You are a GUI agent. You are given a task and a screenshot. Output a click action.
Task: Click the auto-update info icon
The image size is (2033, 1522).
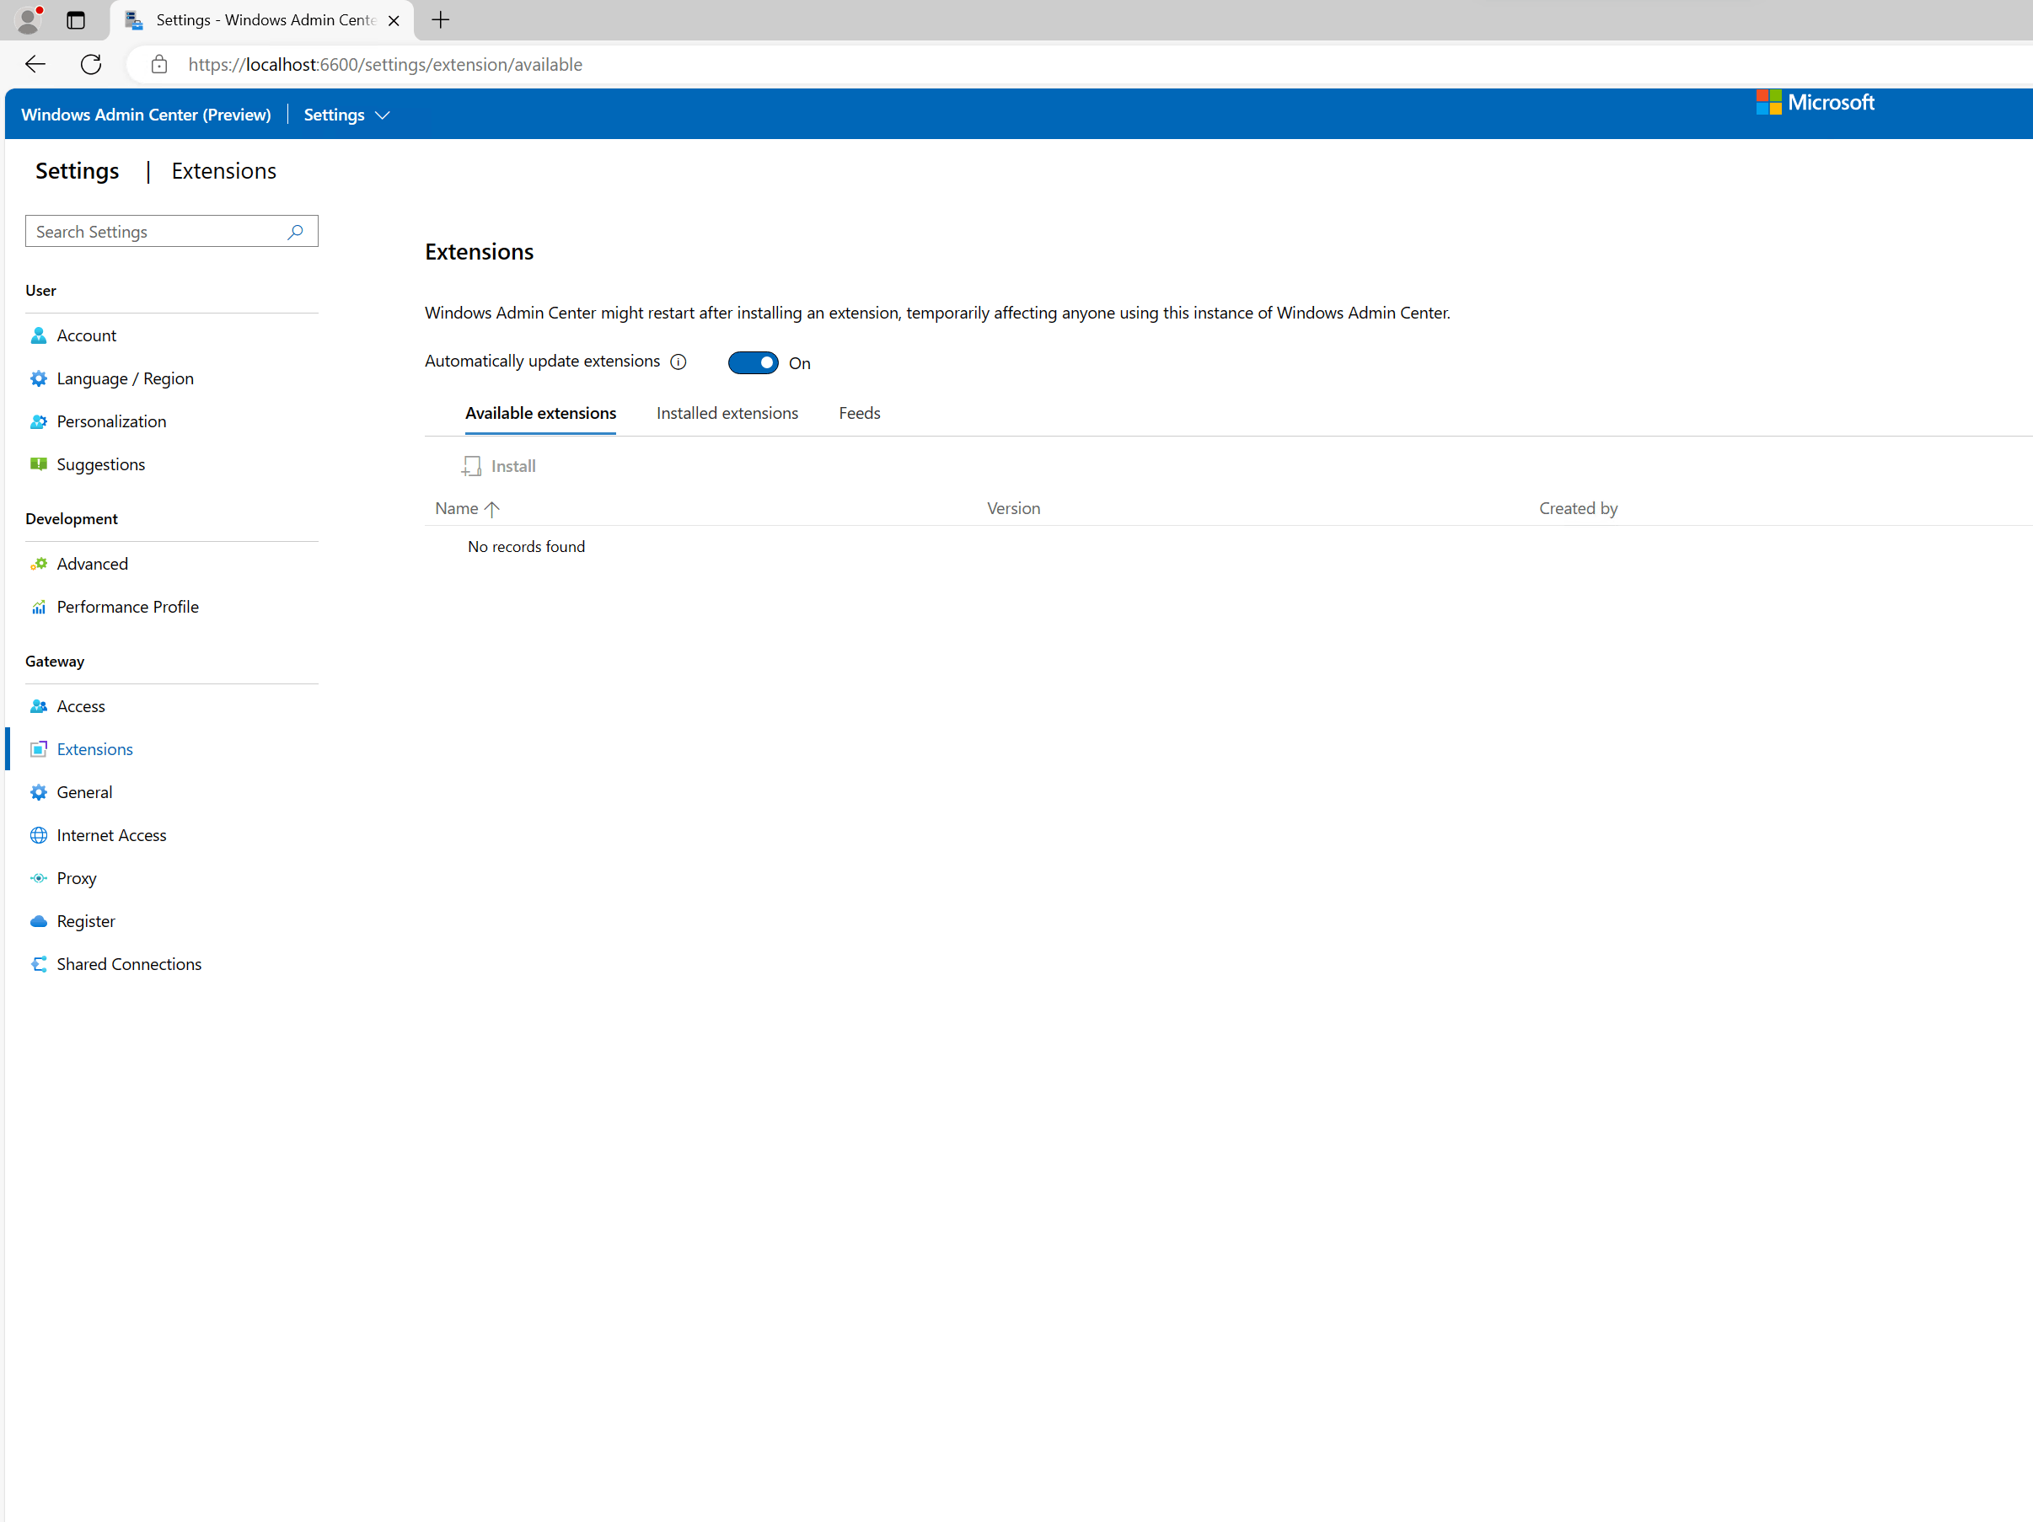coord(679,362)
